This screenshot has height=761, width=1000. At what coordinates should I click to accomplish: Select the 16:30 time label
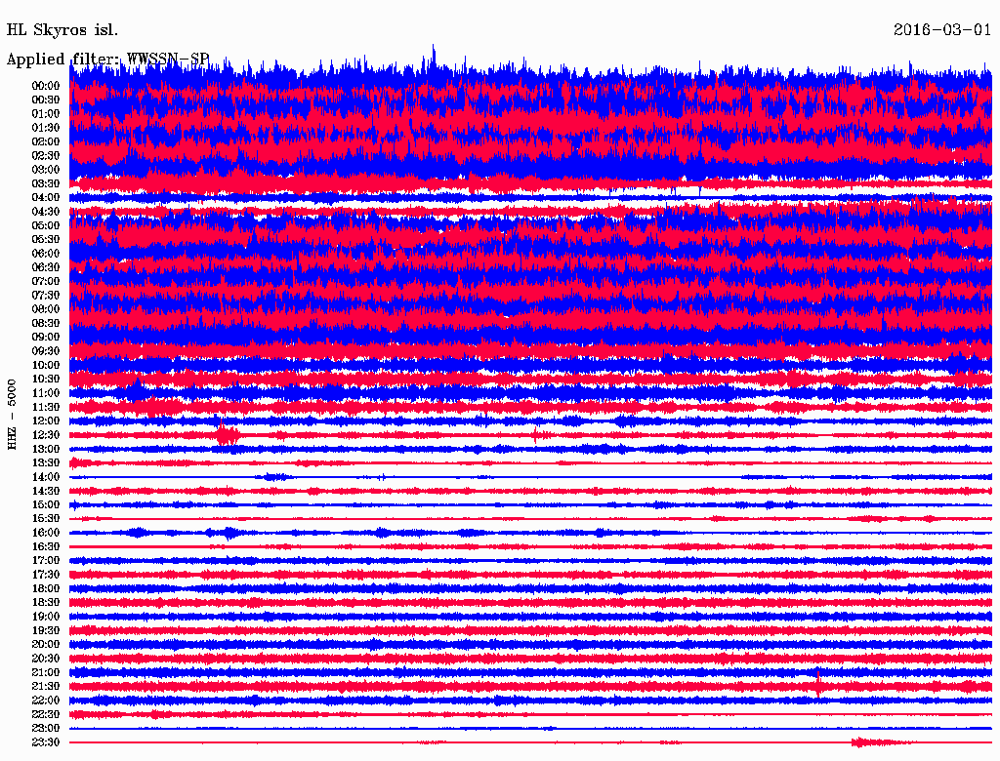click(x=46, y=547)
